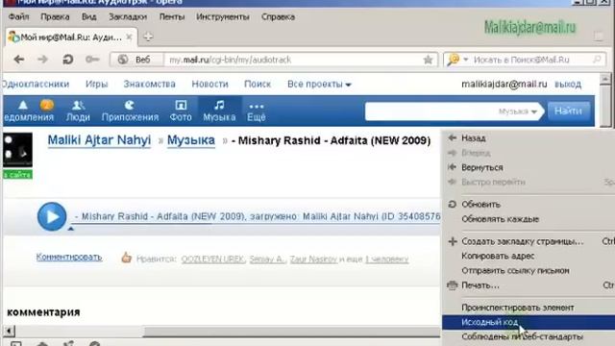The height and width of the screenshot is (346, 615).
Task: Click Музыка breadcrumb link
Action: coord(191,140)
